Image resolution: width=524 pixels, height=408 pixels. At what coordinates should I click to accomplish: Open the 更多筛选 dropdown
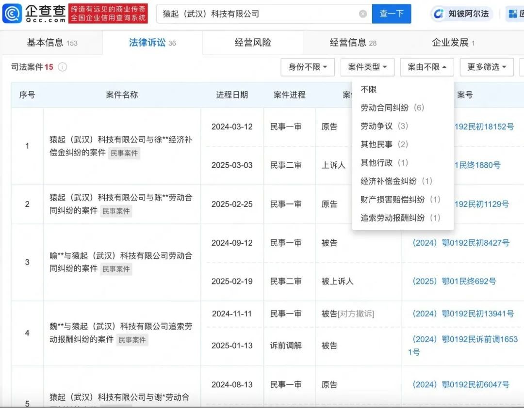[x=487, y=67]
